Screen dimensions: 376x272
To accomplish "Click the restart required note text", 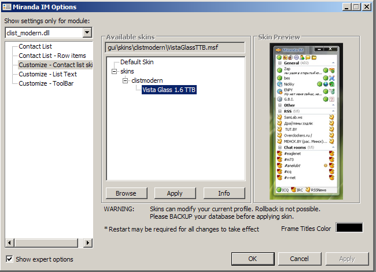I will (182, 229).
